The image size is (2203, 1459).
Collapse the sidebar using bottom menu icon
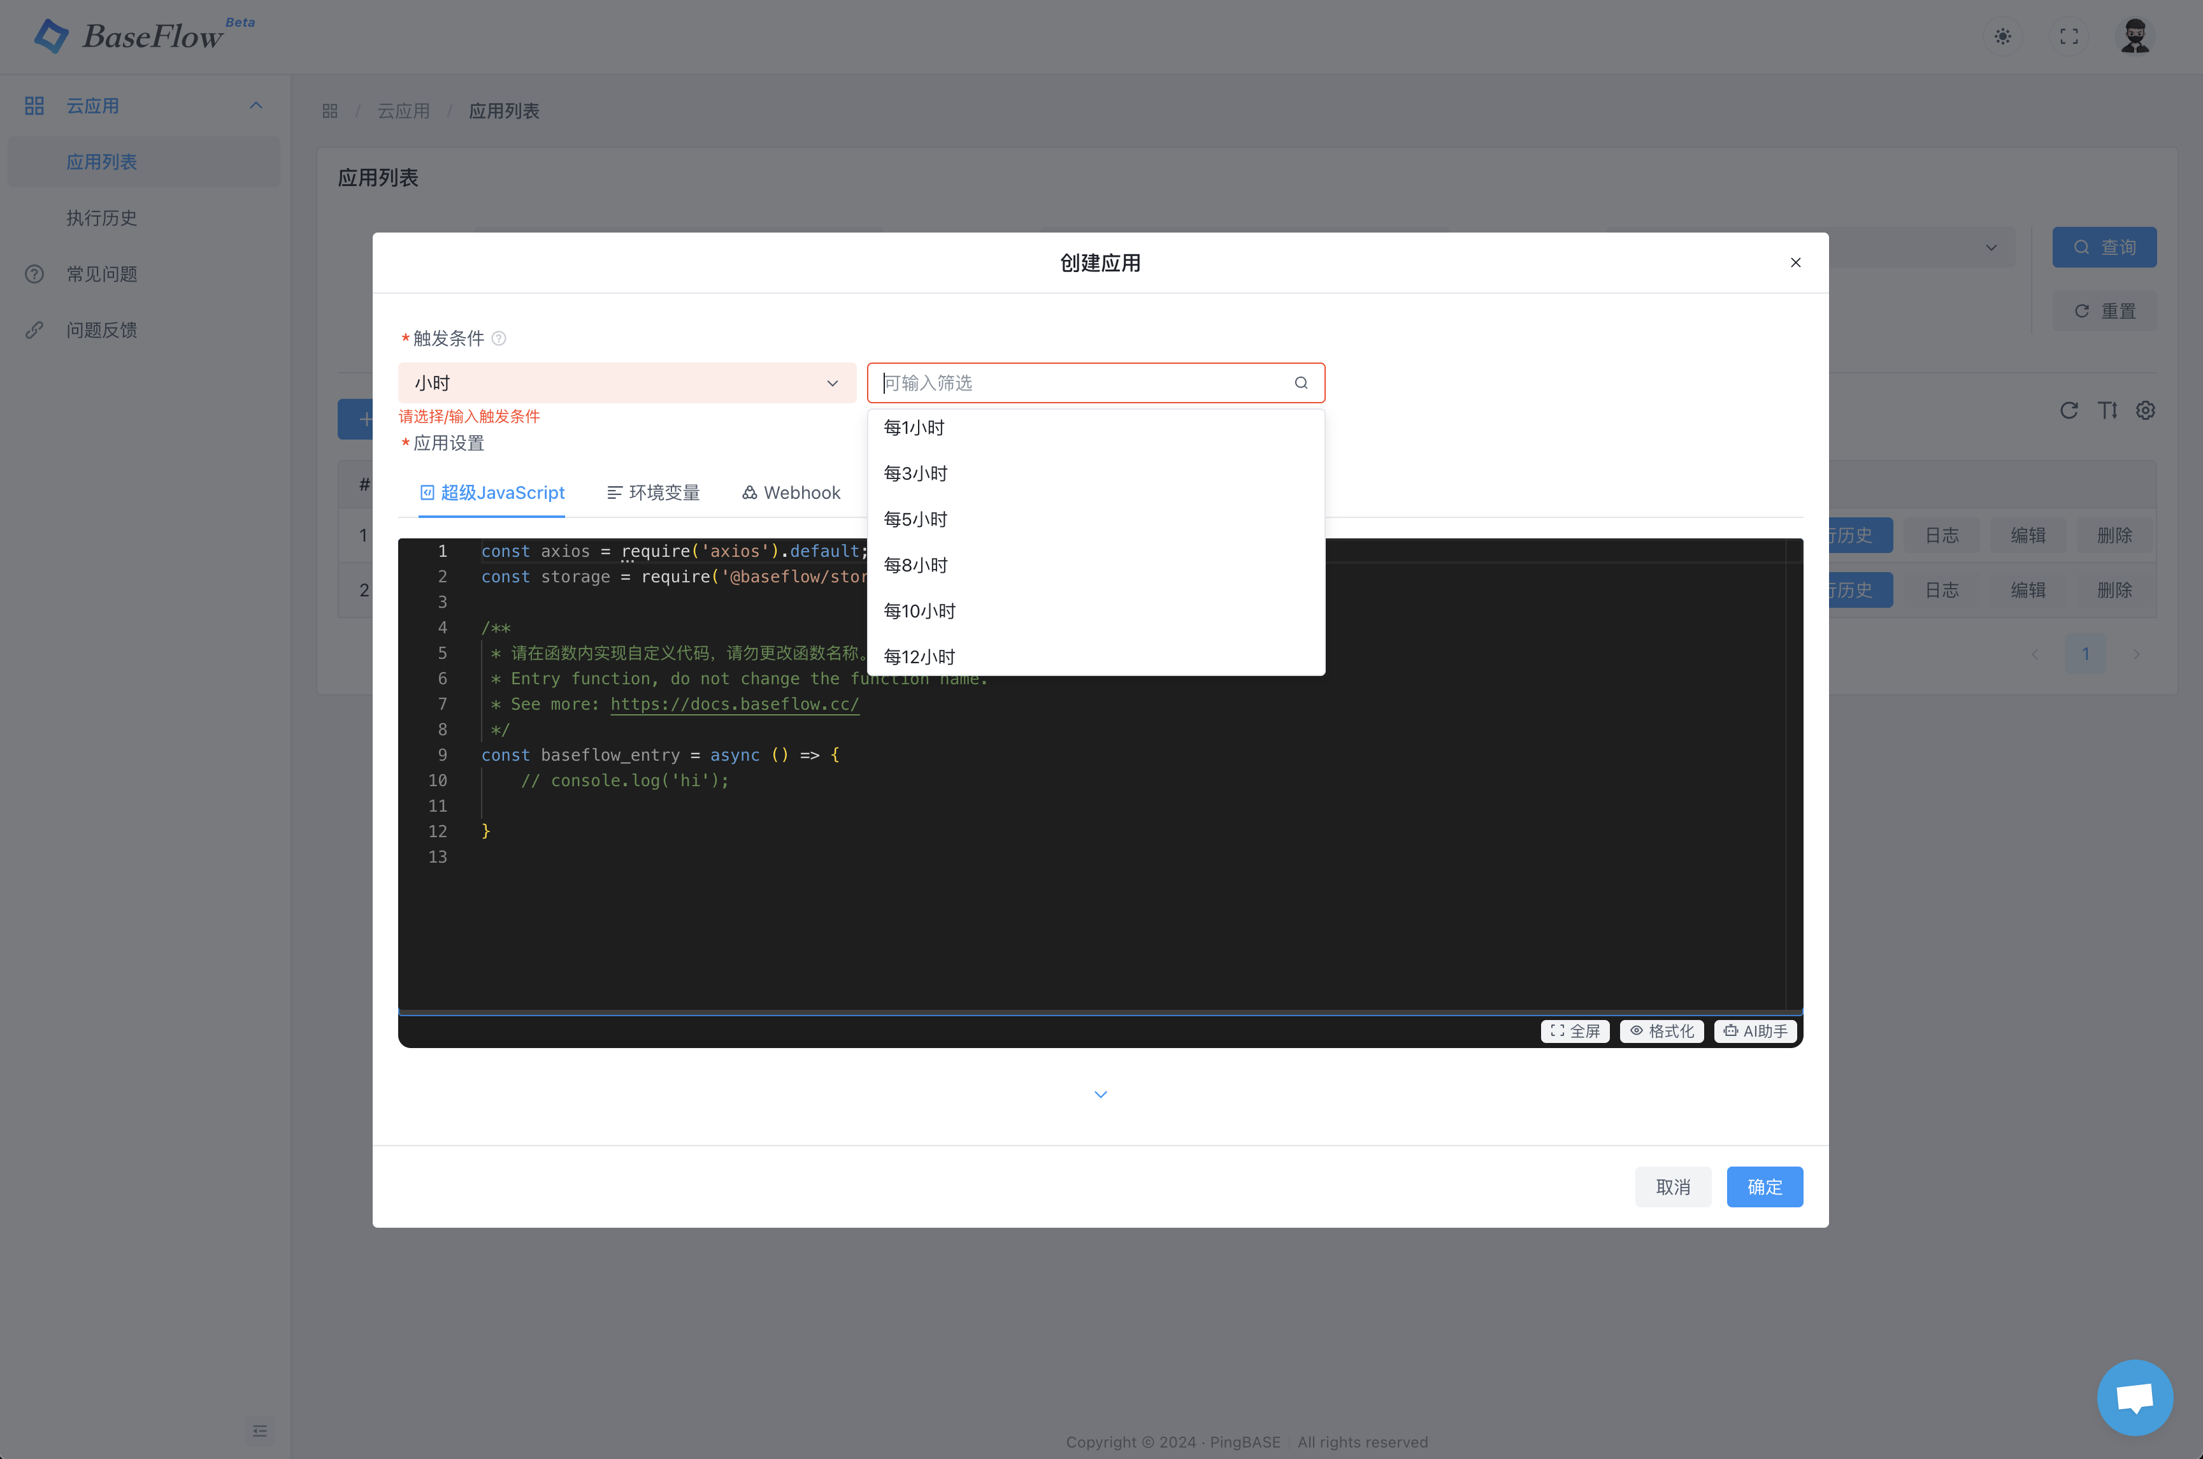click(259, 1430)
